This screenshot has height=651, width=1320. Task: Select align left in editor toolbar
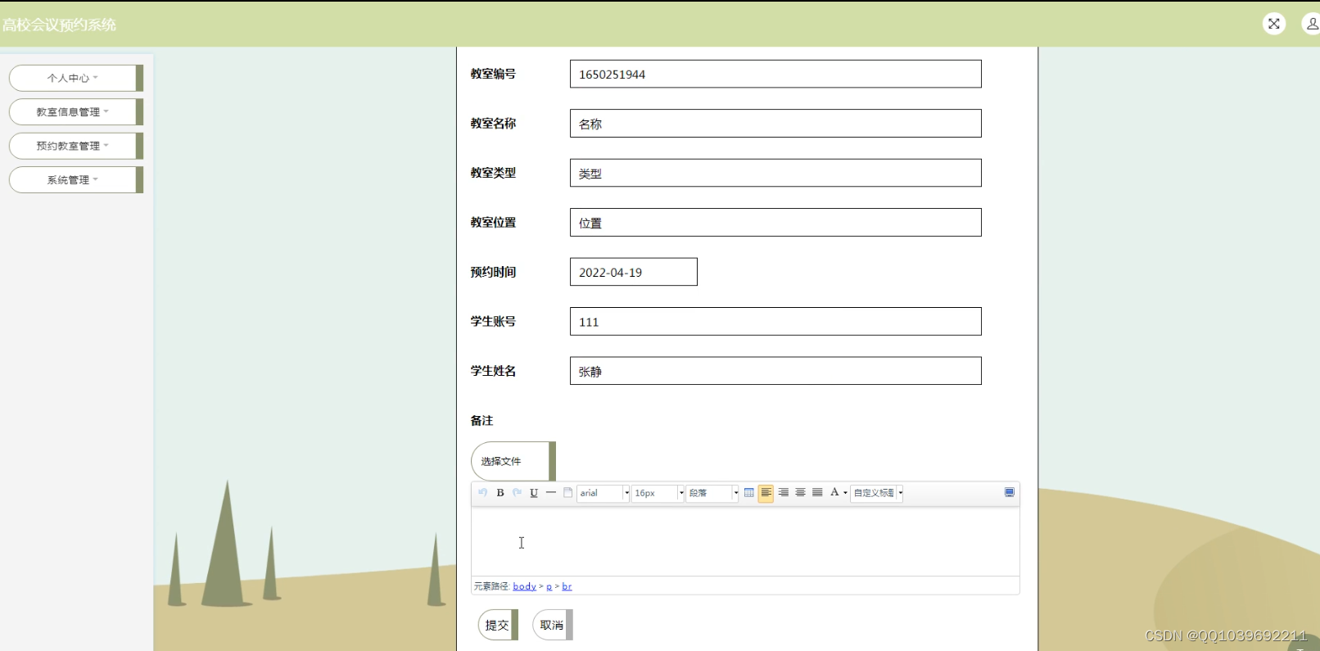(x=766, y=493)
